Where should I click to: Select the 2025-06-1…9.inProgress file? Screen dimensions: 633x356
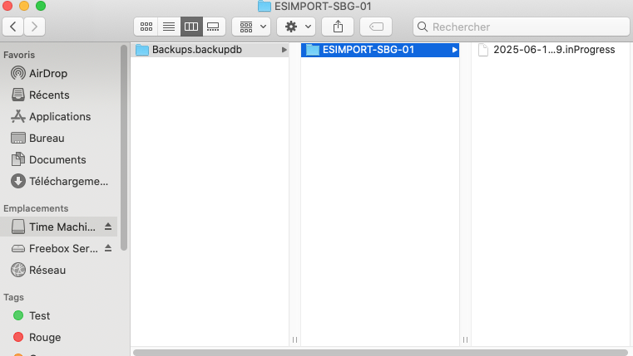pos(549,50)
